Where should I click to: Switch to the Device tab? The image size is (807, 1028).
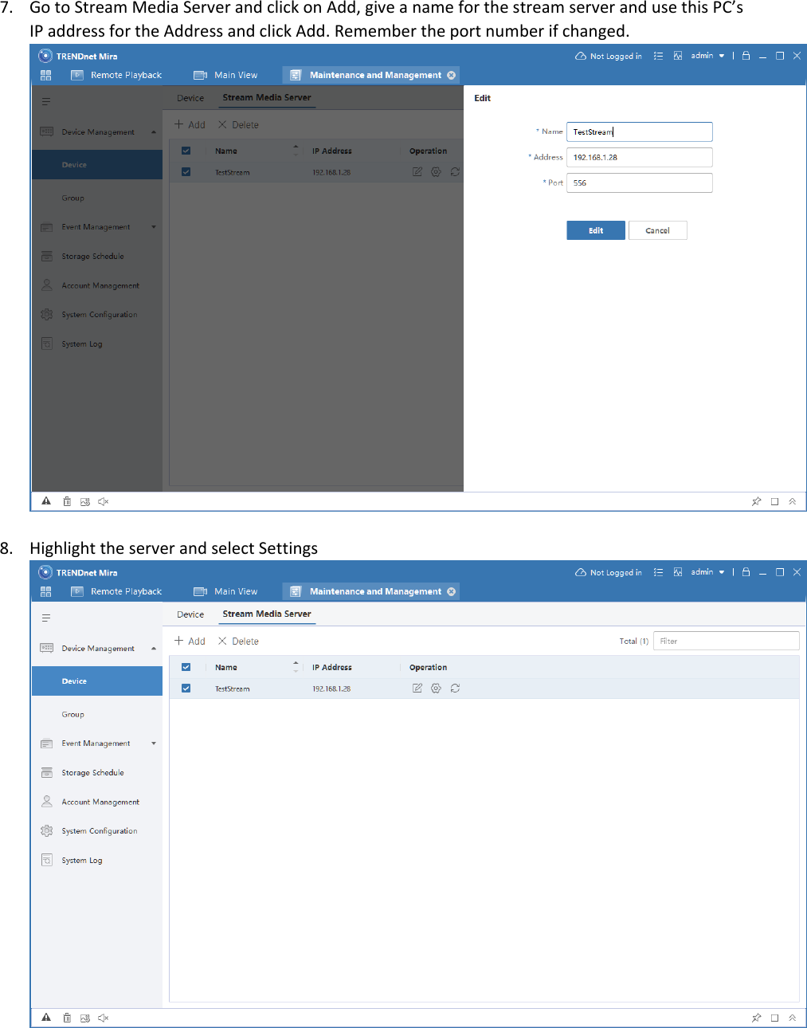pyautogui.click(x=190, y=614)
